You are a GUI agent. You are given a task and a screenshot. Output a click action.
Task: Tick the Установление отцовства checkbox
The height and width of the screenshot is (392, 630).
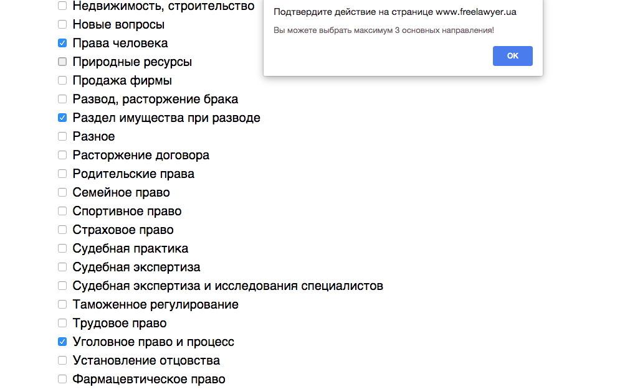(62, 360)
